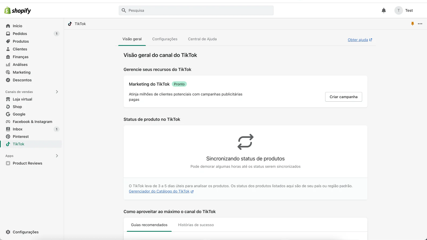Select Histórias de sucesso tab
Screen dimensions: 427x240
pyautogui.click(x=196, y=225)
